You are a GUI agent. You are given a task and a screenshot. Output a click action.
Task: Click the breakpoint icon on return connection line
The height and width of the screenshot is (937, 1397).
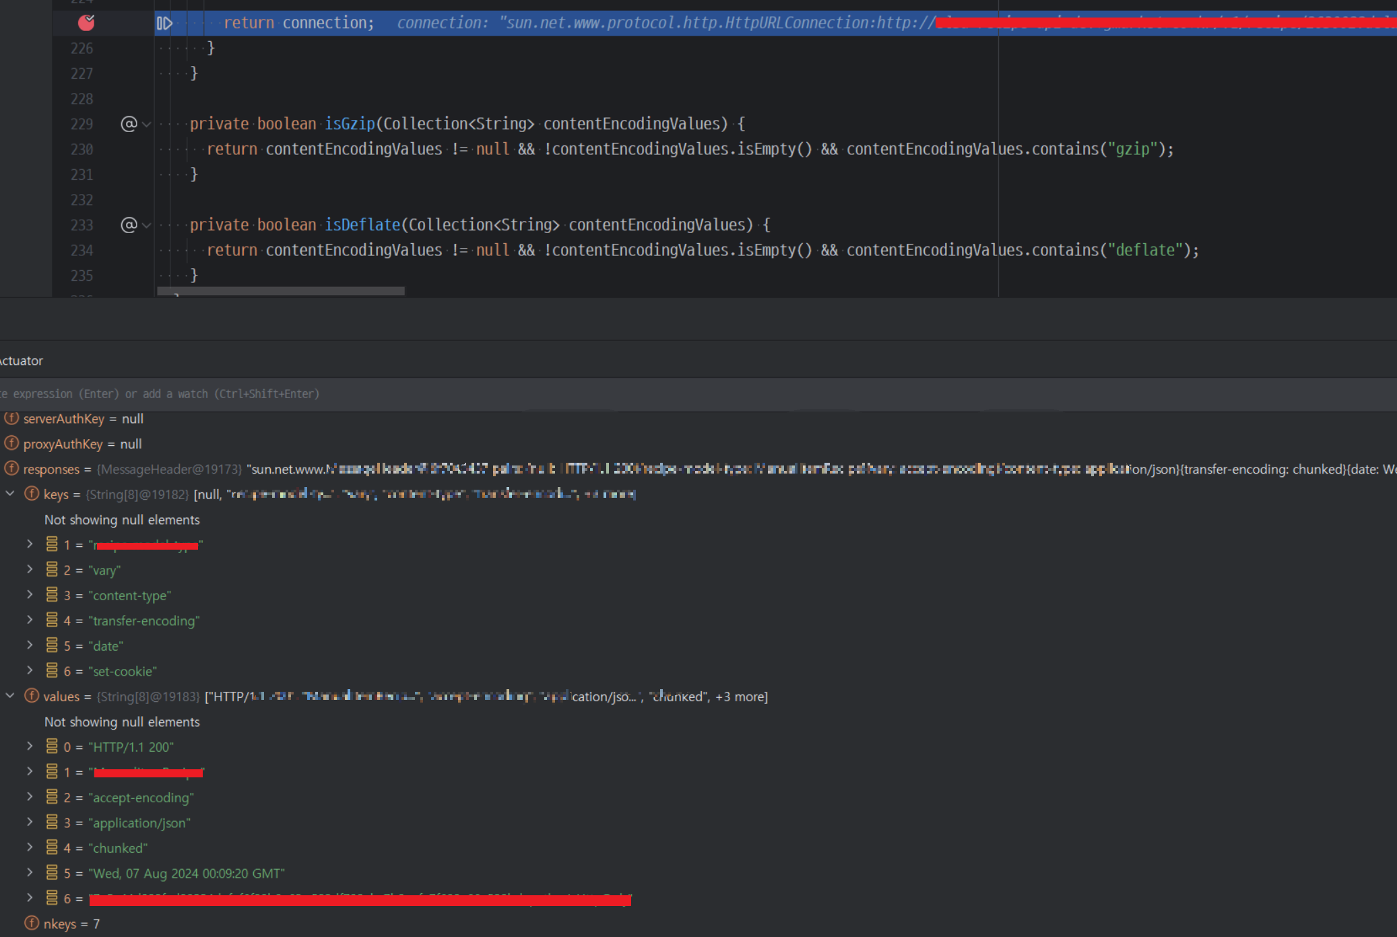(x=86, y=23)
